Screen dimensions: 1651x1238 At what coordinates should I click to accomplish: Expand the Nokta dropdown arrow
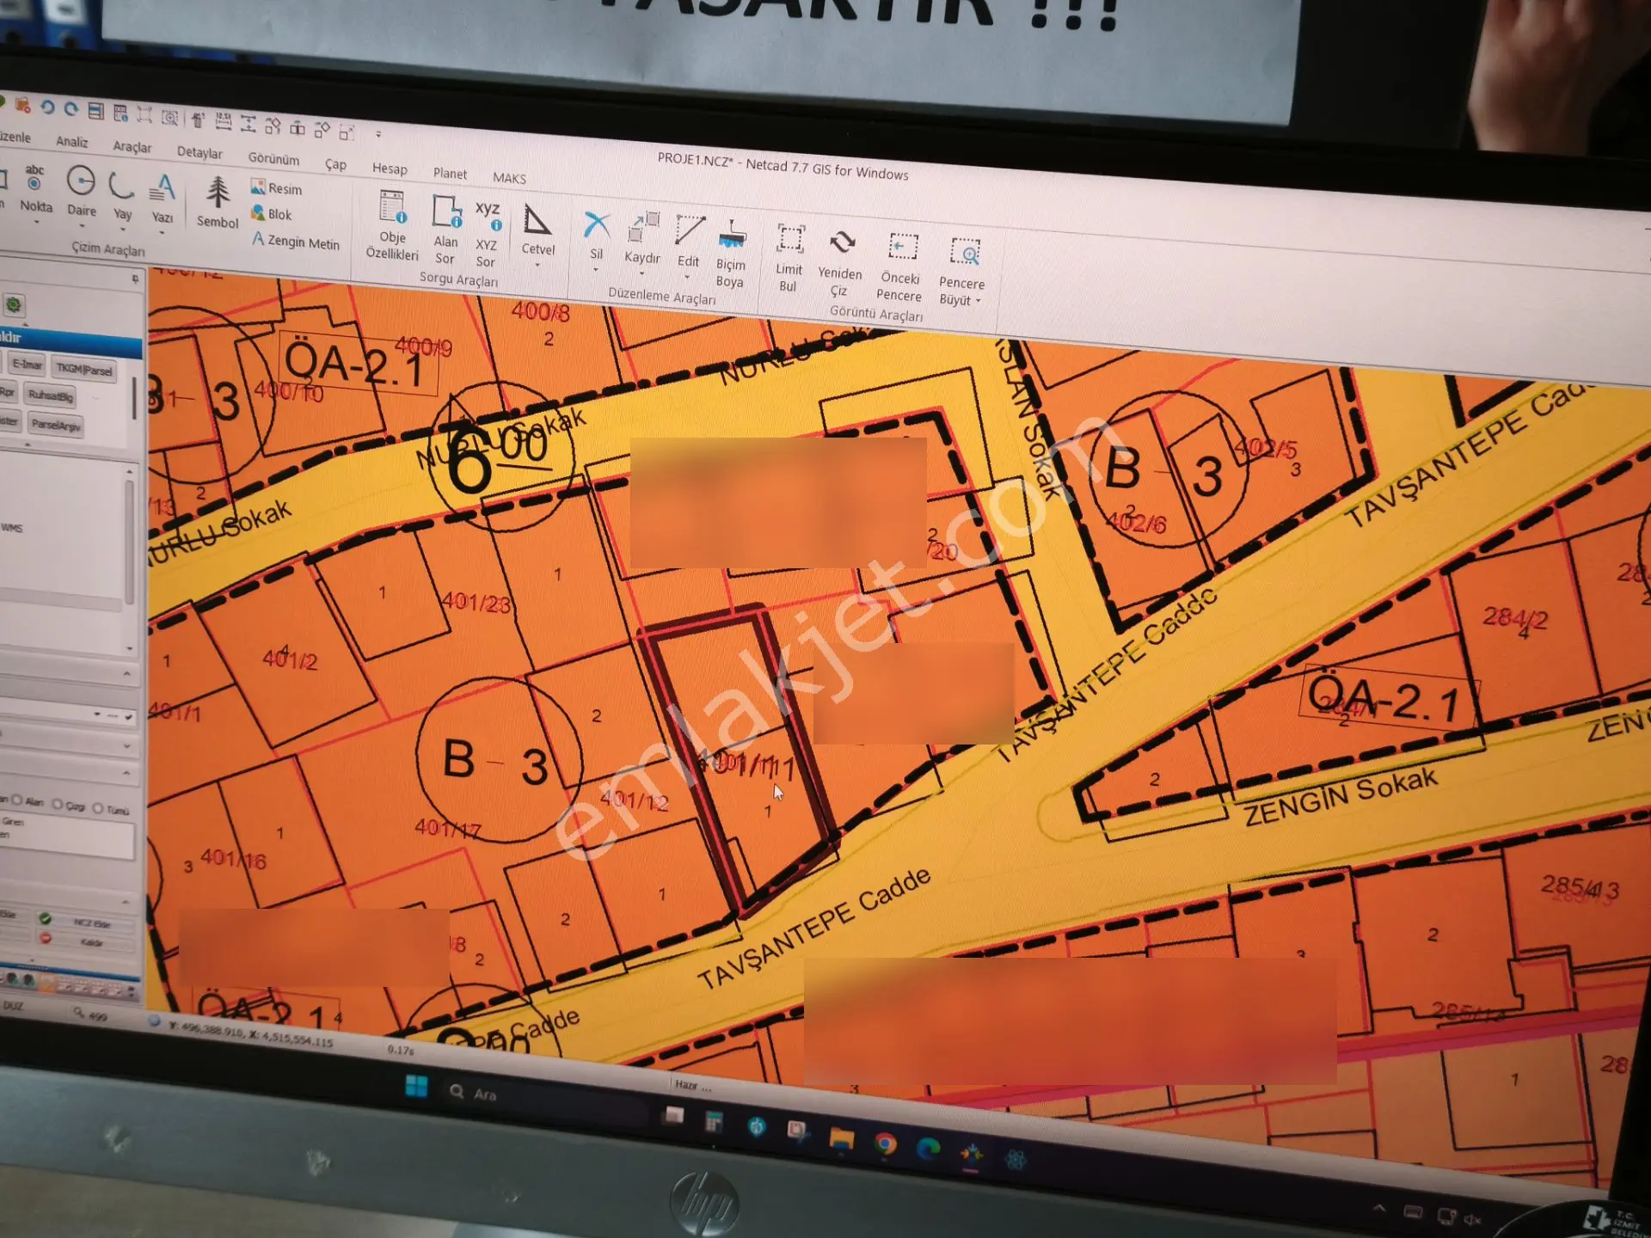[x=36, y=222]
